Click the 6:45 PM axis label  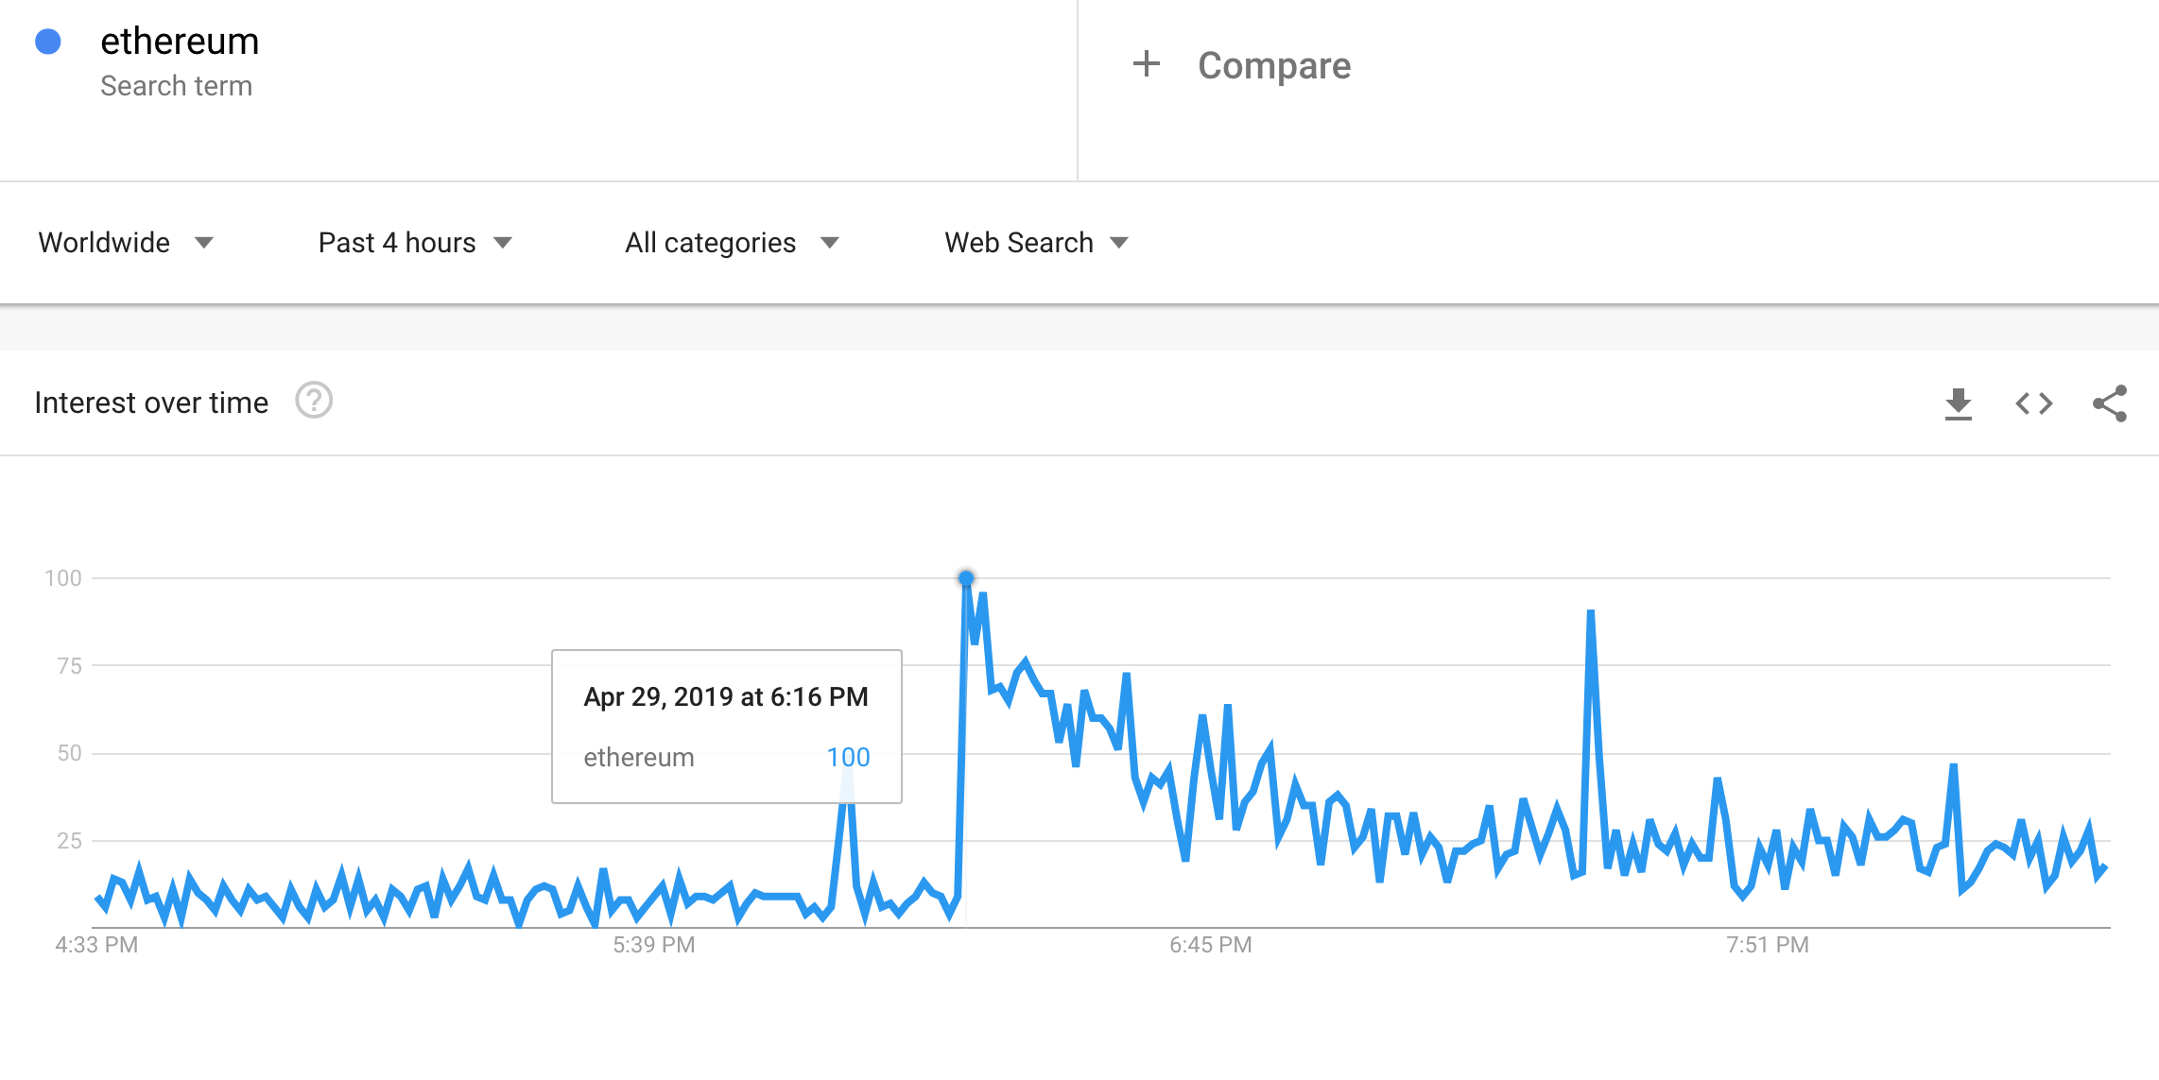click(x=1210, y=945)
